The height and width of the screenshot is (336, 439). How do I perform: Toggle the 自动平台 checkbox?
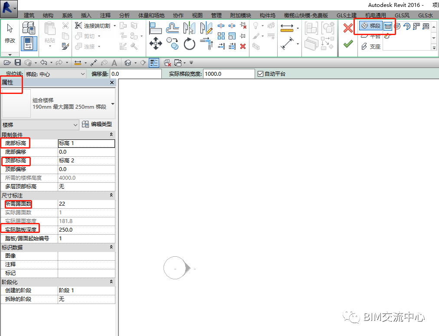pos(260,74)
